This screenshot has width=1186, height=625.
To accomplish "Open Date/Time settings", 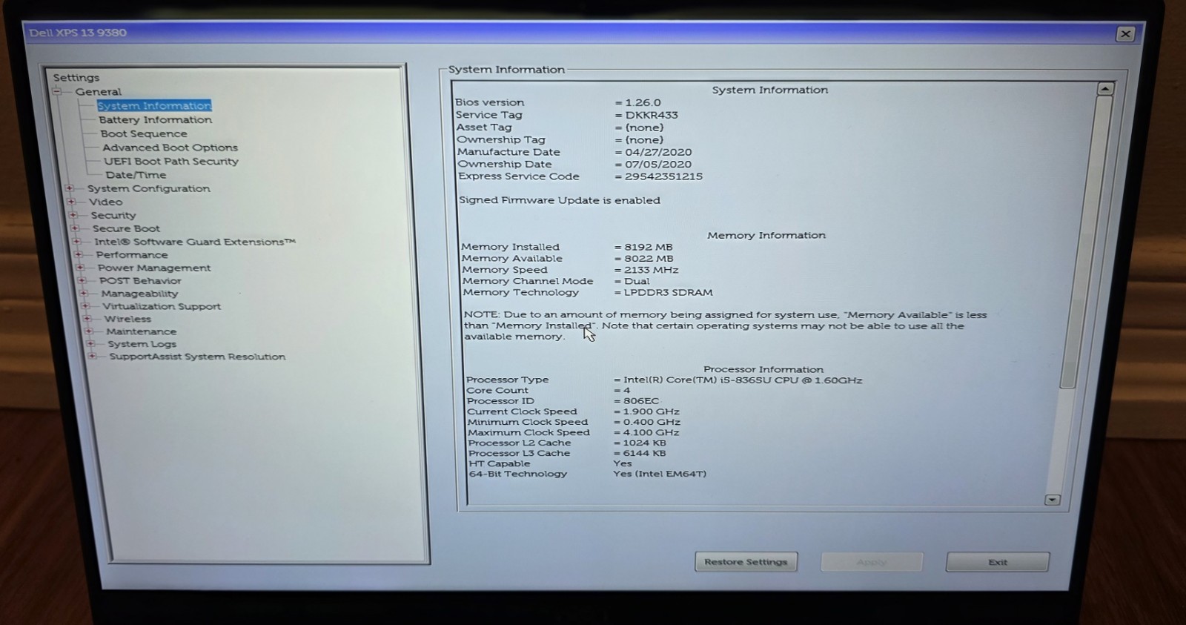I will coord(136,175).
